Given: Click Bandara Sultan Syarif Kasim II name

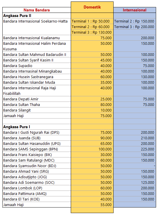Looking at the screenshot, I should tap(28, 60).
